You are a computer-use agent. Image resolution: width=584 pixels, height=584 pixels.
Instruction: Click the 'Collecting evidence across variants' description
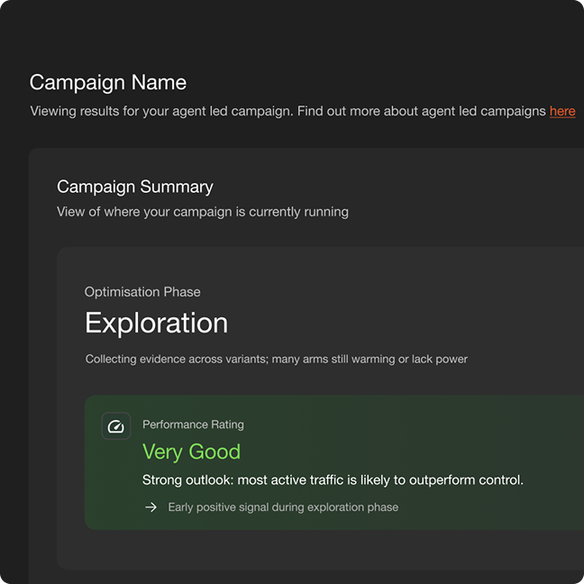pyautogui.click(x=277, y=359)
